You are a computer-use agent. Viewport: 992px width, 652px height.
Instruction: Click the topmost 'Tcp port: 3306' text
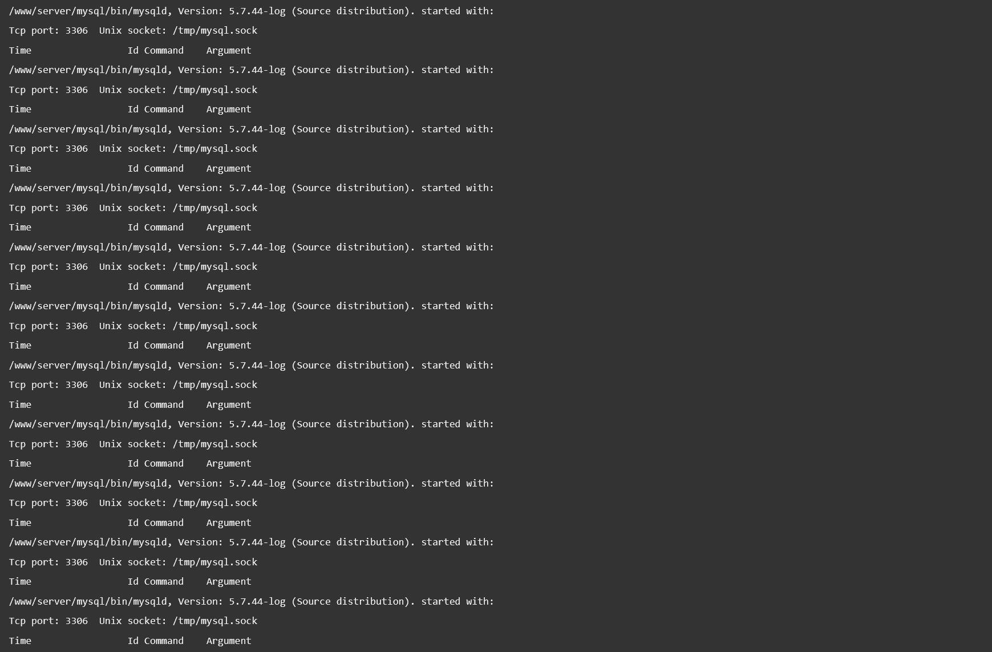tap(48, 31)
